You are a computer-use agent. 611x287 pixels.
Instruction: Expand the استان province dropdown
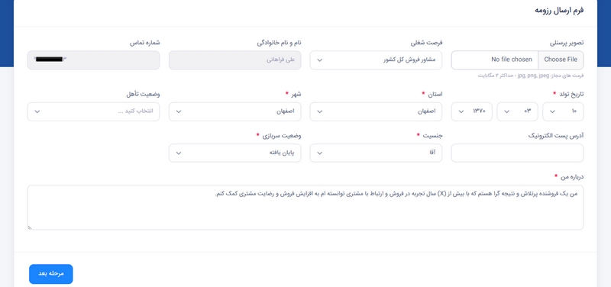point(376,111)
